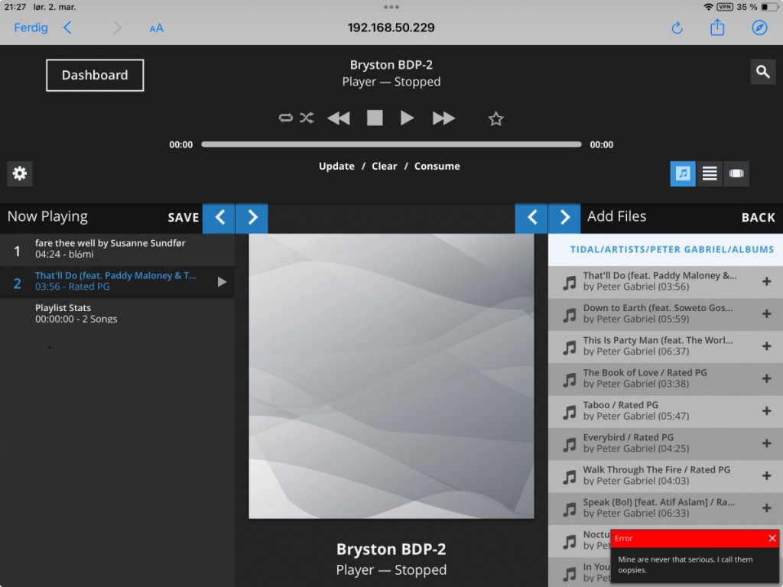Click the album artwork image

tap(391, 376)
